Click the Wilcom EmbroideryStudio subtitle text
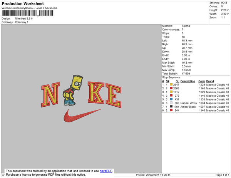The image size is (231, 178). 29,8
